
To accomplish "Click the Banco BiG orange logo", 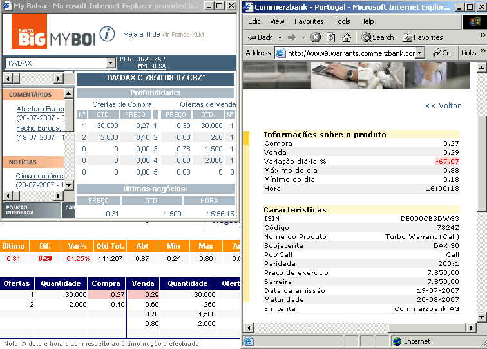I will click(29, 31).
